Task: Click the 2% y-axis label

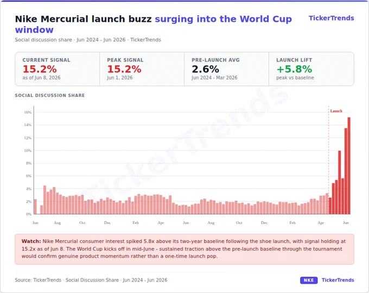Action: [x=28, y=202]
